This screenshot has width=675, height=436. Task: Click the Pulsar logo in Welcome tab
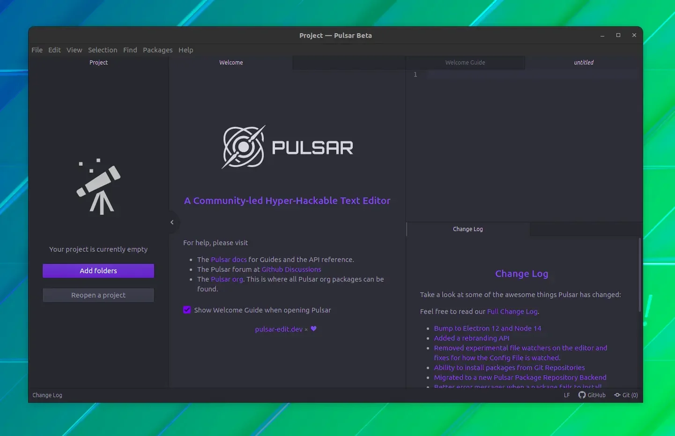point(287,147)
